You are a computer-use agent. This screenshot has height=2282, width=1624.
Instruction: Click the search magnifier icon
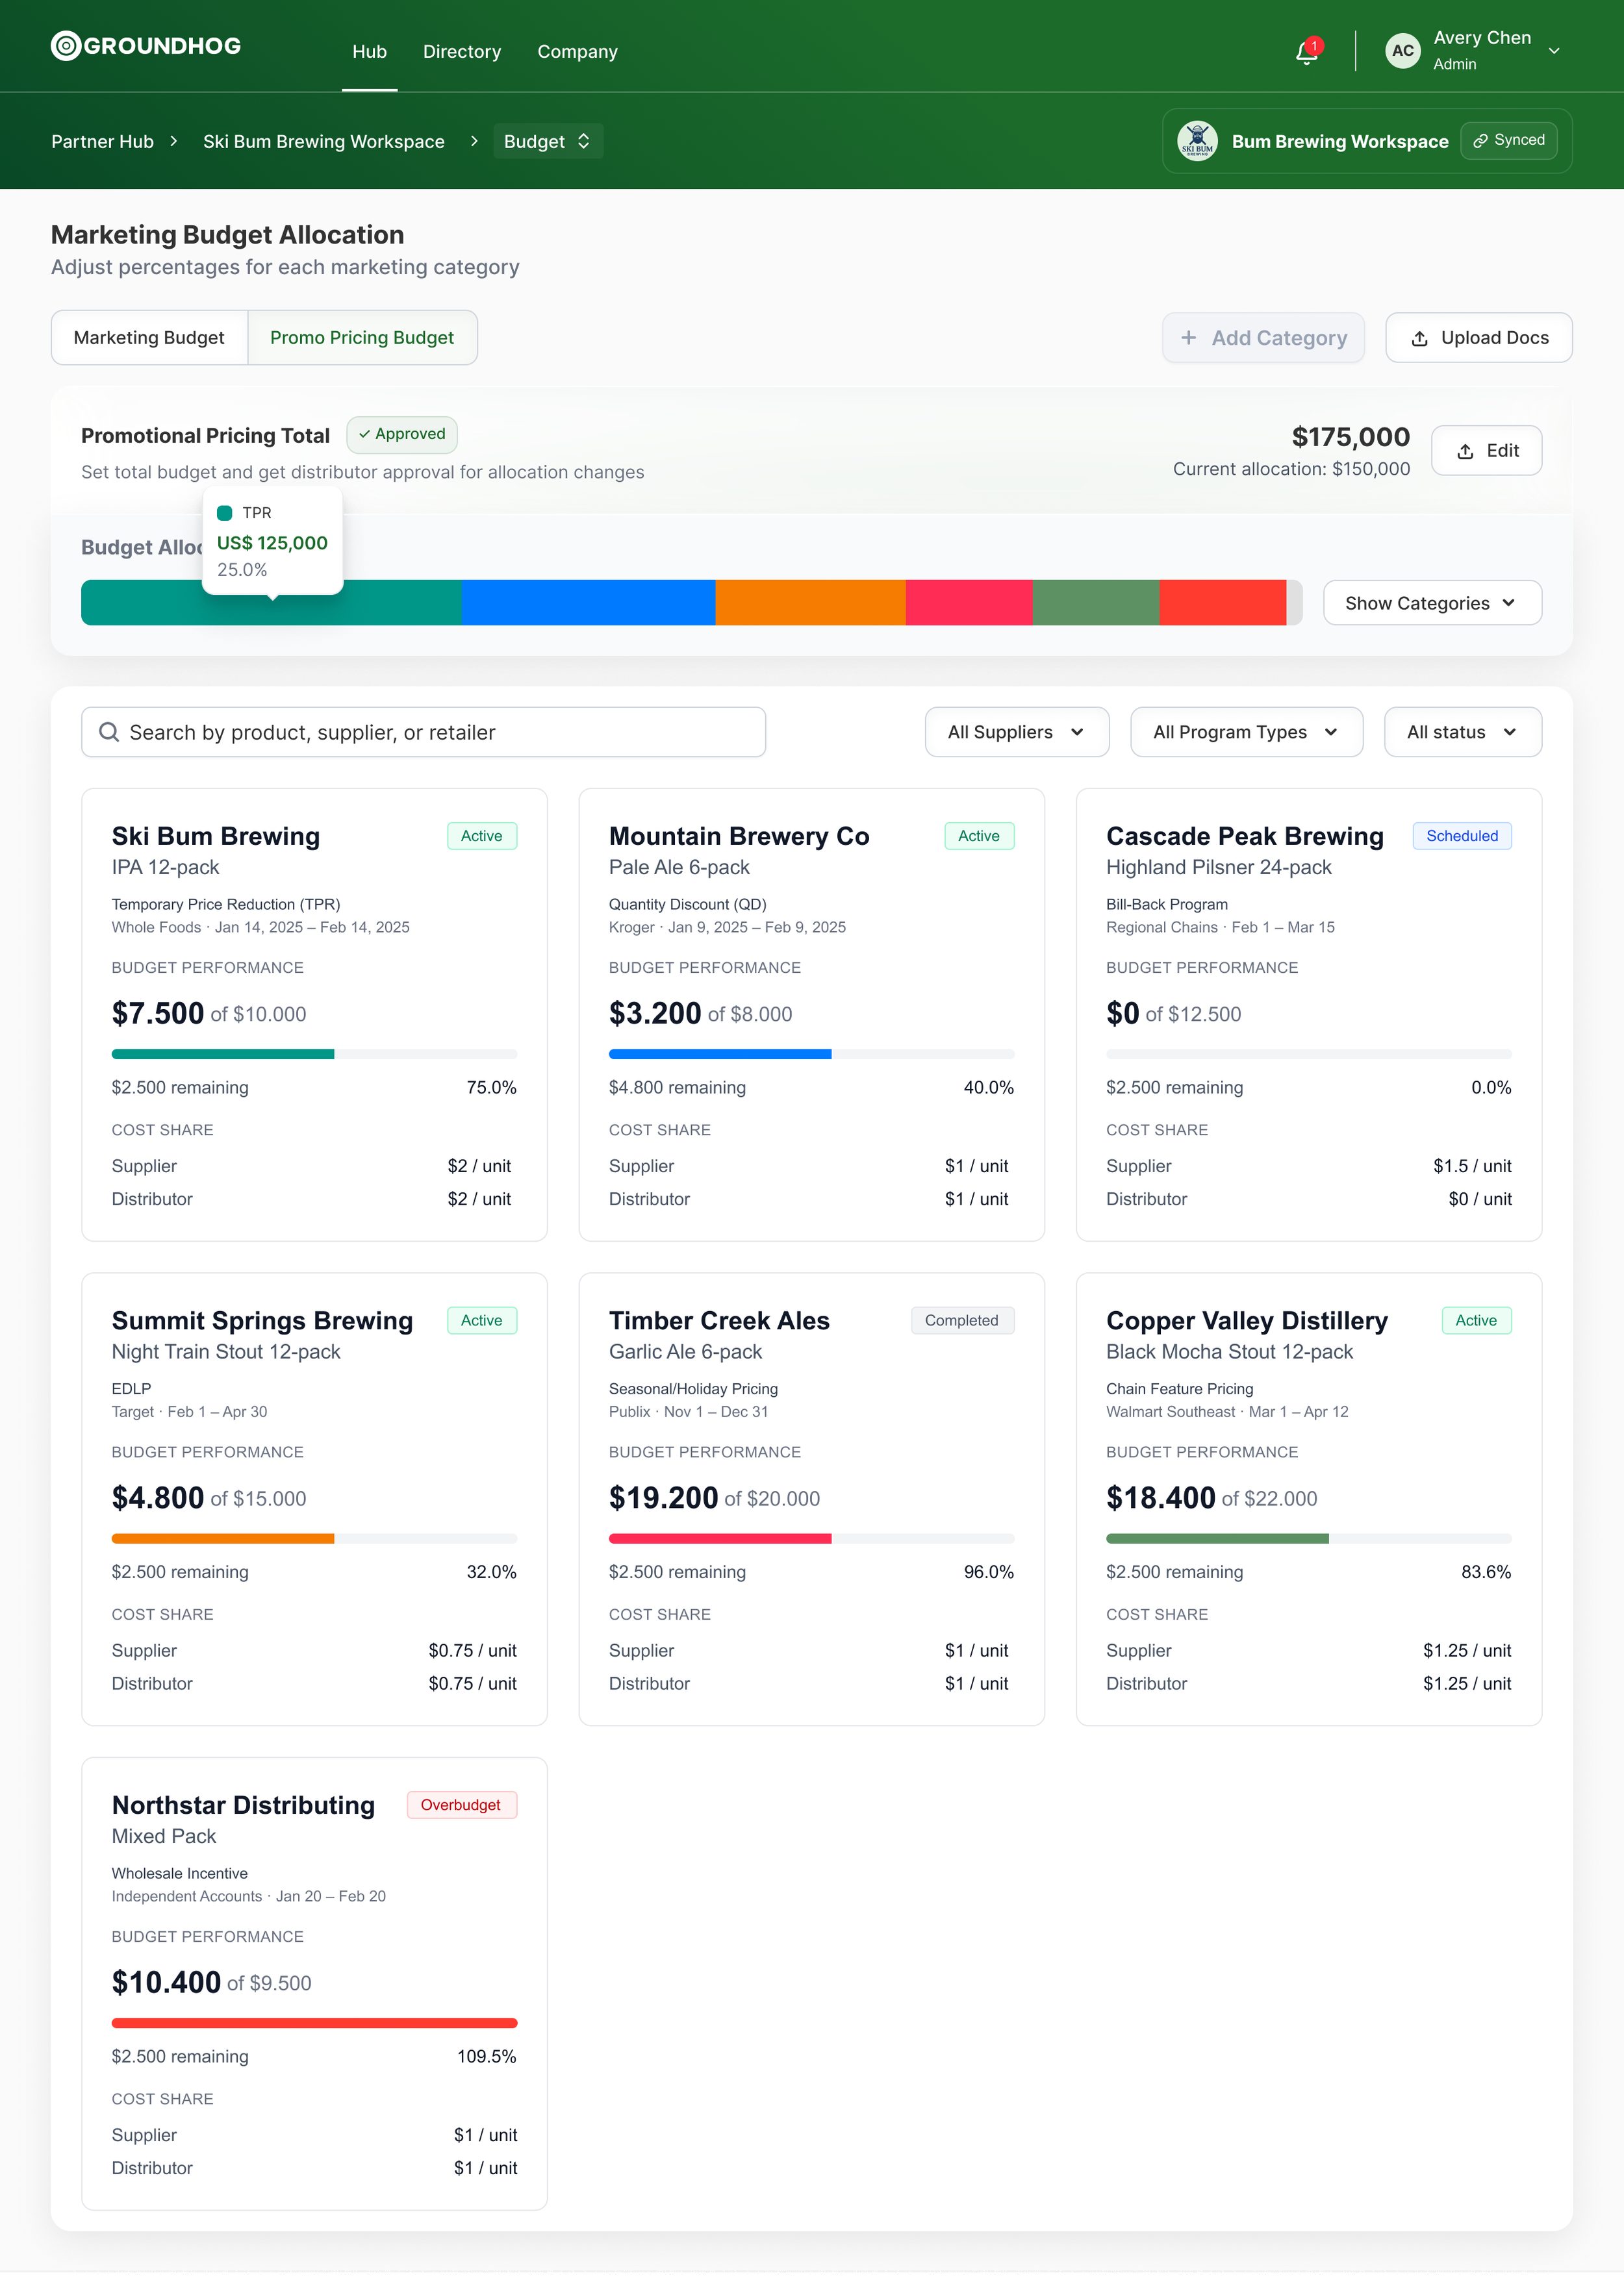coord(109,733)
